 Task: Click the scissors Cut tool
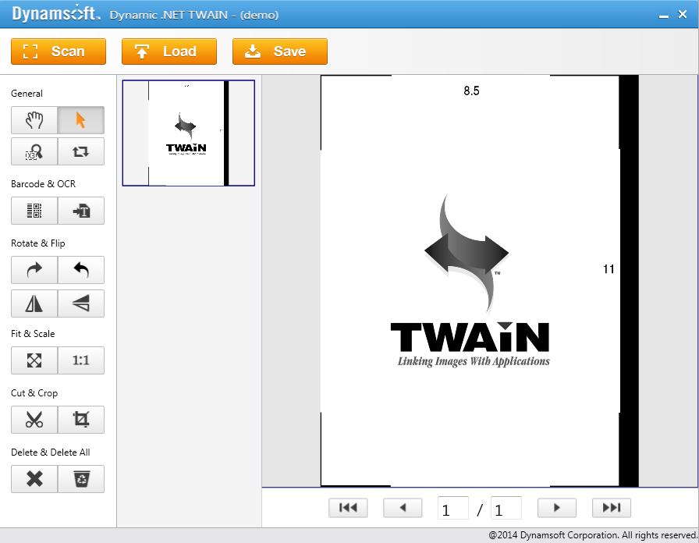[34, 420]
